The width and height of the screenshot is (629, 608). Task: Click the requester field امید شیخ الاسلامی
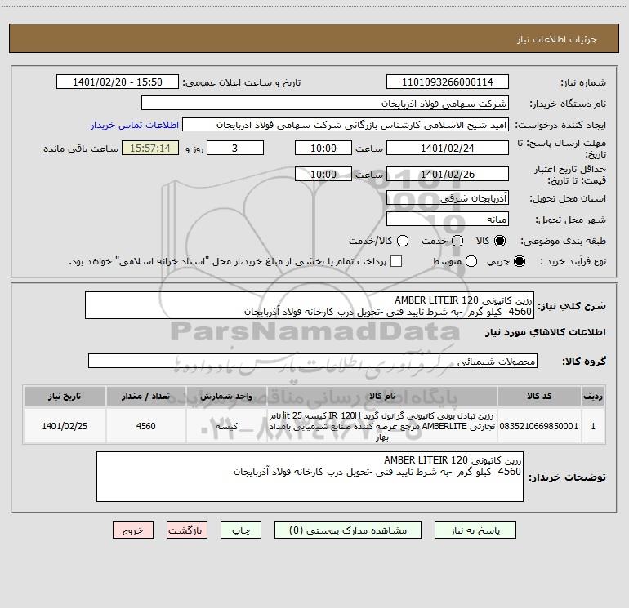point(346,124)
